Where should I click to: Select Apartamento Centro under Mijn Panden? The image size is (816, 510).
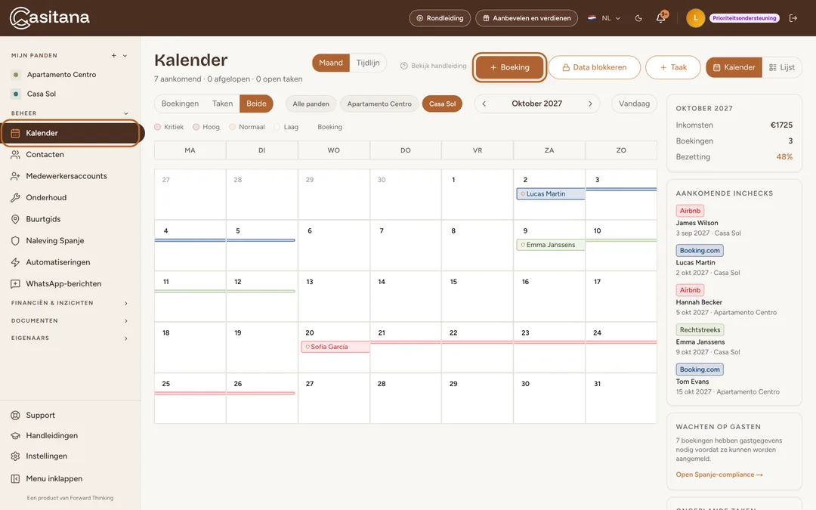[61, 74]
